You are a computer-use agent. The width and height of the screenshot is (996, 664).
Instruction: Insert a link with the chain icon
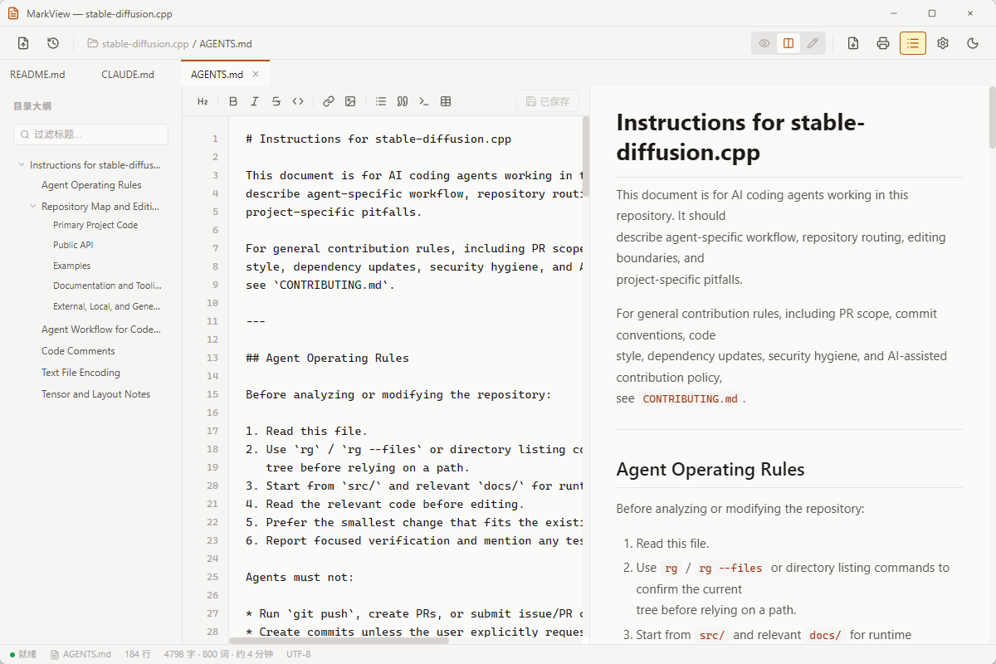[329, 101]
